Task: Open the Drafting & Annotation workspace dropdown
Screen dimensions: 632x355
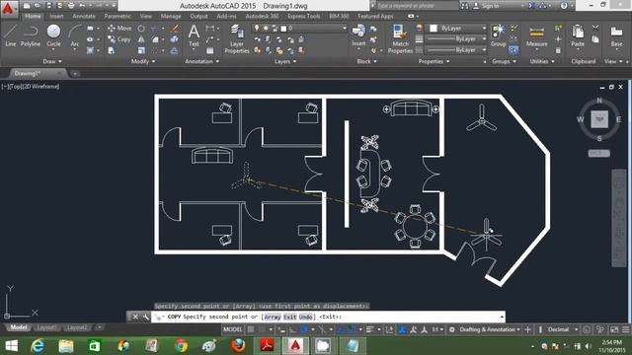Action: coord(490,329)
